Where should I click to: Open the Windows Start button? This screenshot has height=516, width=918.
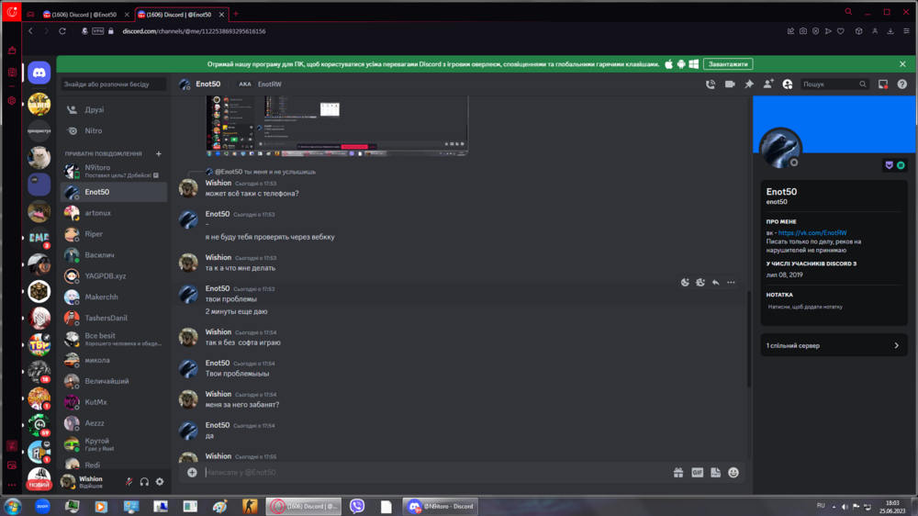point(12,506)
